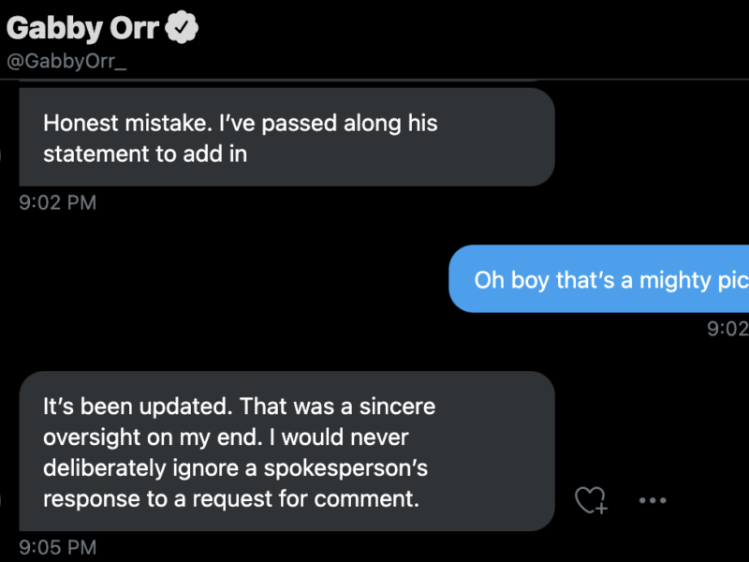
Task: Click the verified badge beside Gabby Orr
Action: coord(182,30)
